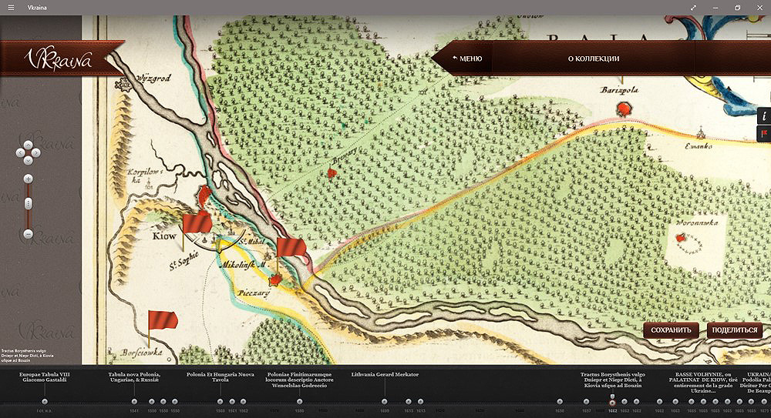Select the 1561 timeline dot
This screenshot has height=418, width=771.
232,401
